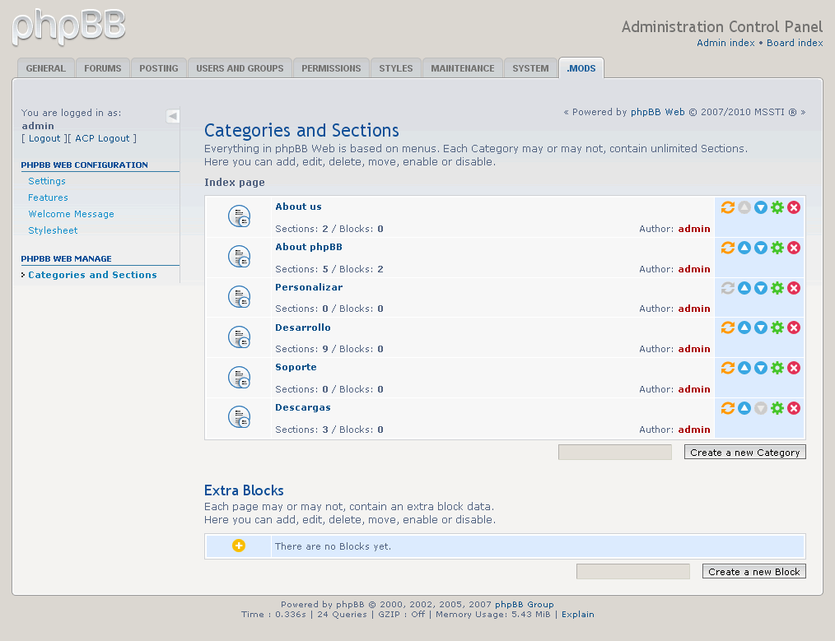Click the category icon beside Desarrollo
This screenshot has height=641, width=835.
[x=239, y=337]
